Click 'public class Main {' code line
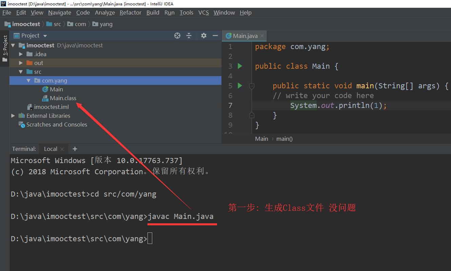451x271 pixels. 297,66
